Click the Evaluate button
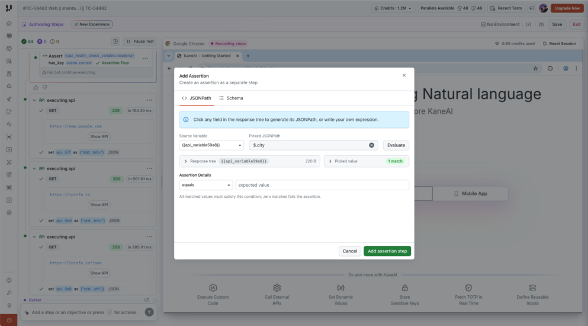Viewport: 588px width, 326px height. click(396, 145)
